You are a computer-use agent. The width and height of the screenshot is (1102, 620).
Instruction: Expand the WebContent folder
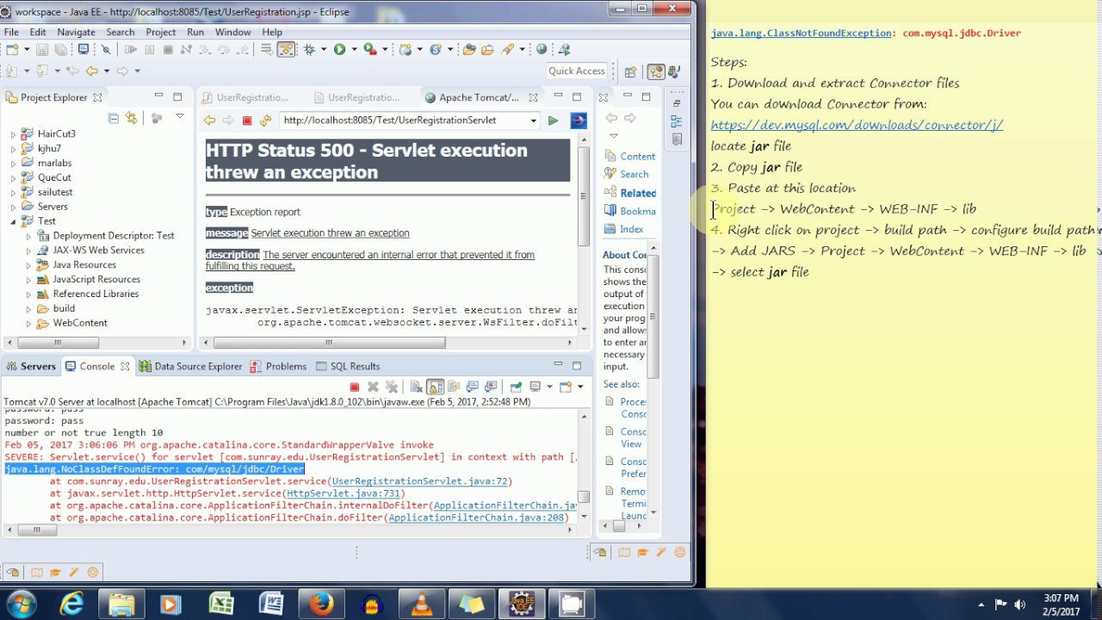(28, 324)
